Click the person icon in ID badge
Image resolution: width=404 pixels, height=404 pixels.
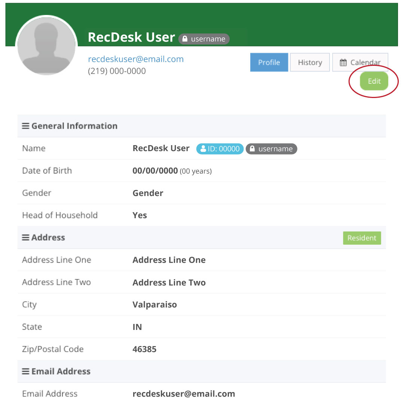click(x=203, y=149)
